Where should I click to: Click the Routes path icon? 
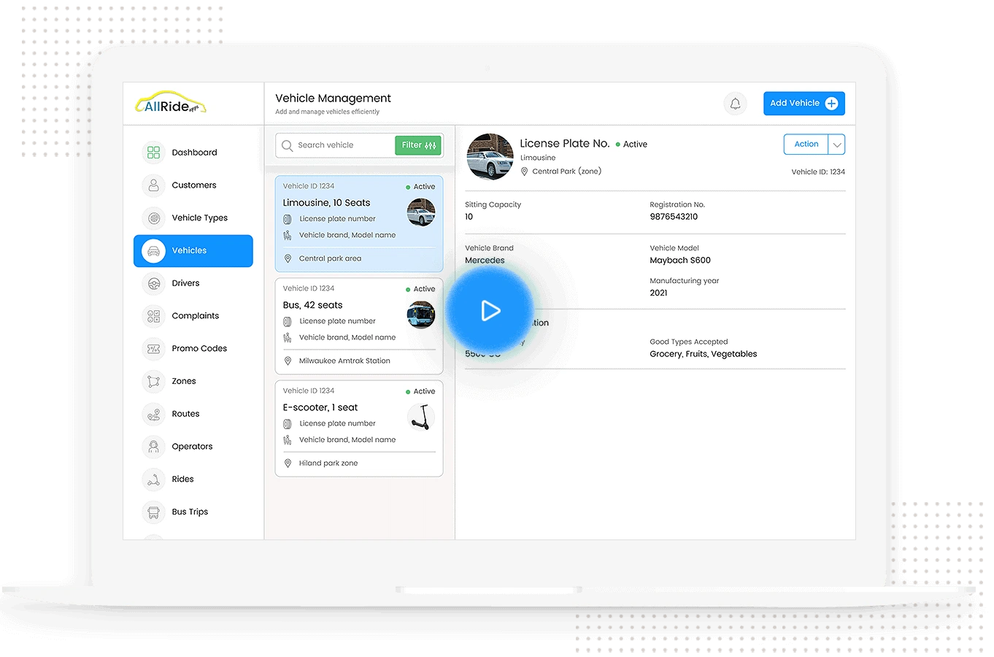(153, 414)
